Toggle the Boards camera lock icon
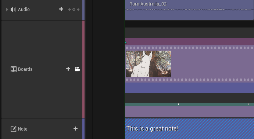 (77, 69)
